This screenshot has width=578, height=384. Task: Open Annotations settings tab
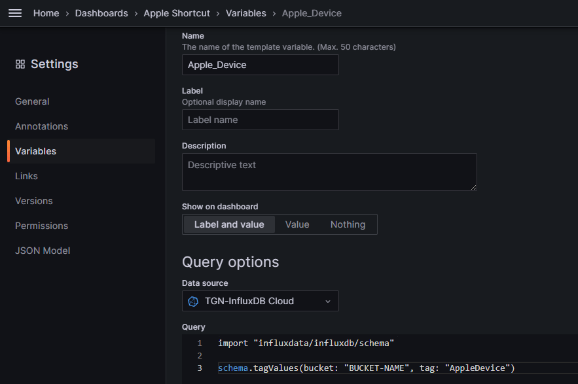pyautogui.click(x=41, y=126)
